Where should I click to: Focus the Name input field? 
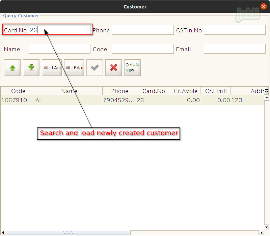(59, 49)
